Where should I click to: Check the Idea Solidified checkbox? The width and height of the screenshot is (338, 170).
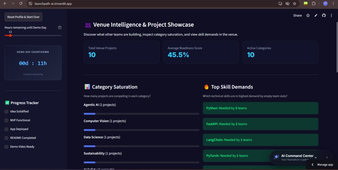pyautogui.click(x=6, y=111)
